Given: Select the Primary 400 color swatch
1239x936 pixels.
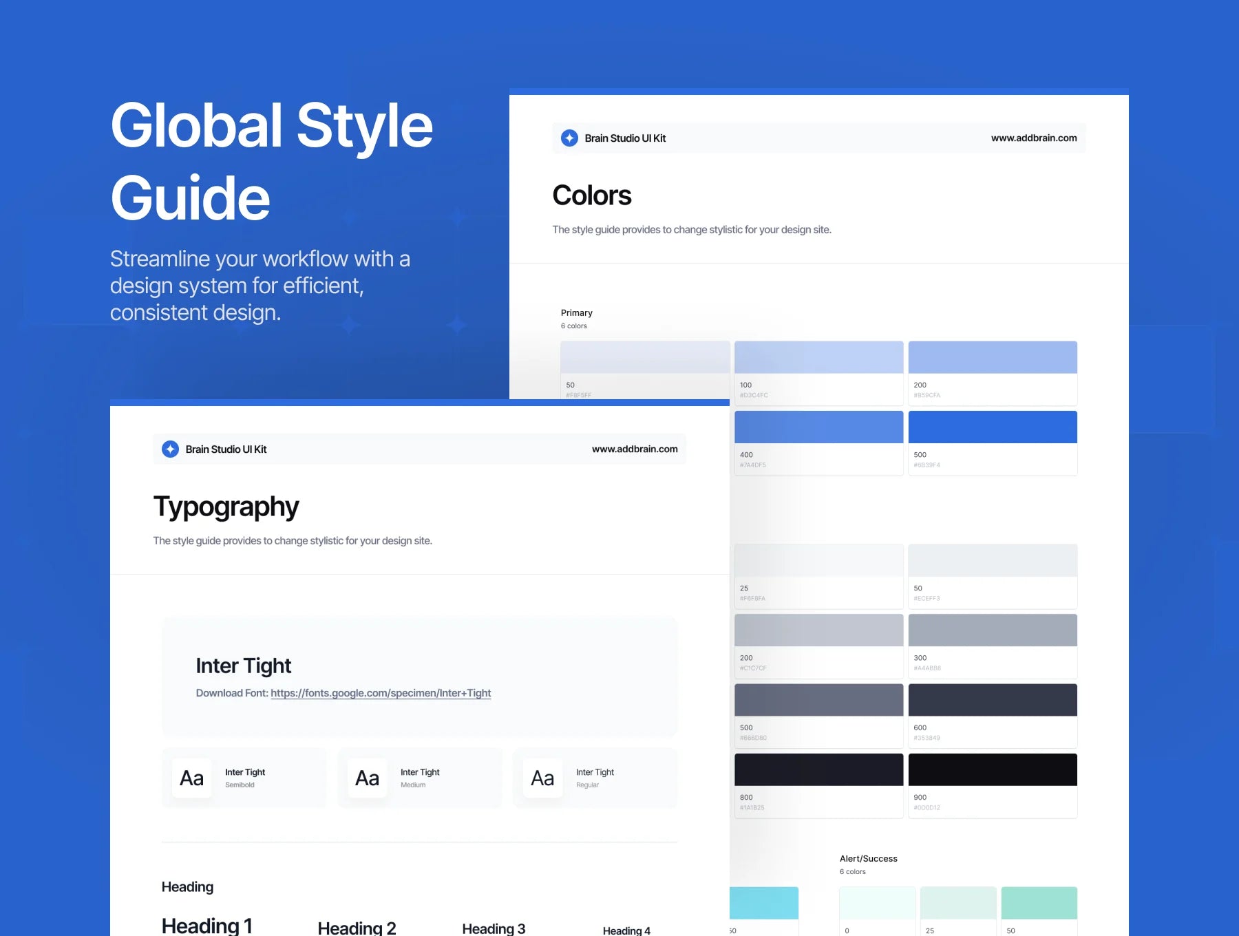Looking at the screenshot, I should tap(818, 427).
